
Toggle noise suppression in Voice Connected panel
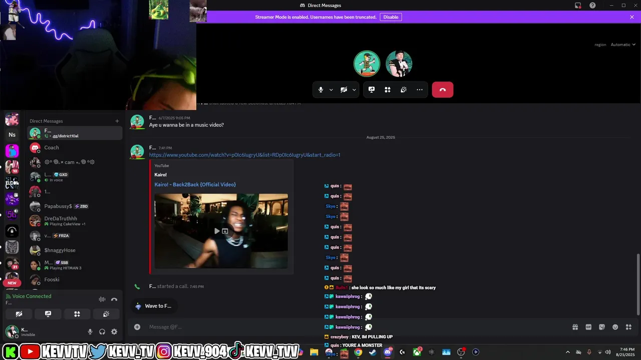[x=102, y=299]
